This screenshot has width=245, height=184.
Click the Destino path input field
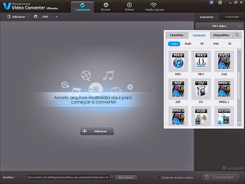tap(67, 177)
